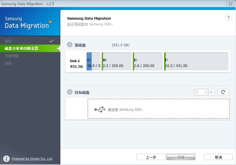Open the D: drive letter dropdown

point(201,92)
